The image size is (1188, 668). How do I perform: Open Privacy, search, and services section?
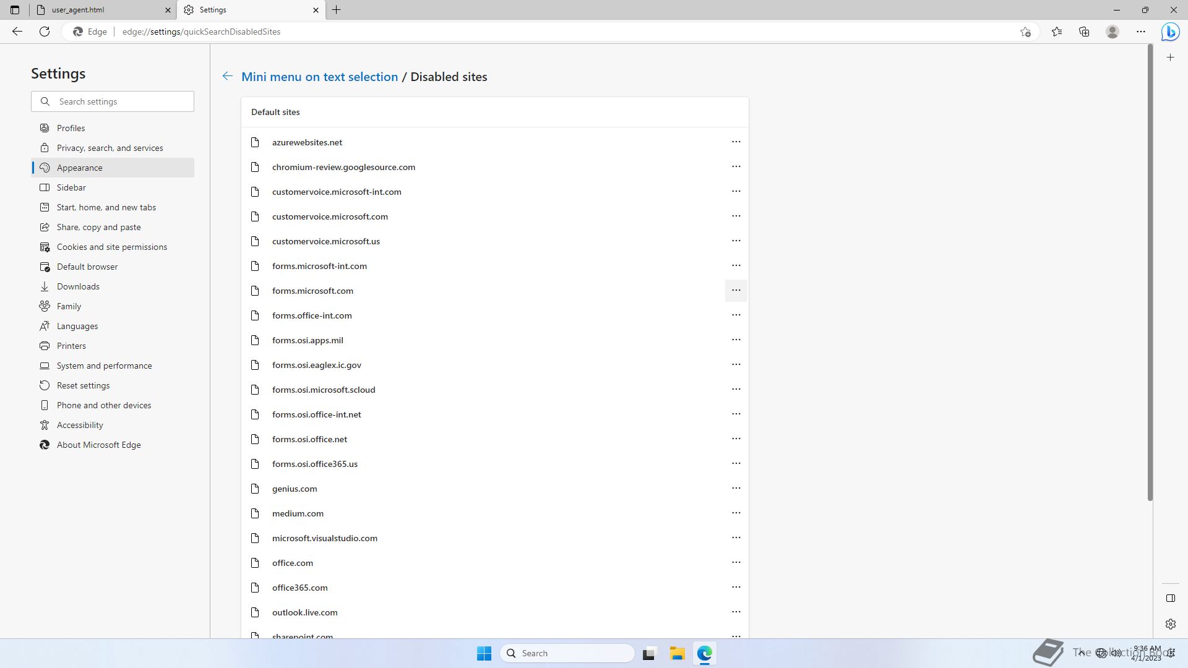(113, 148)
